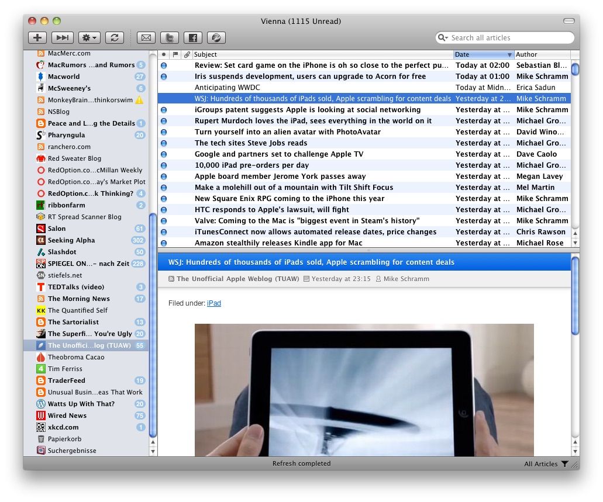Open the filter funnel icon in status bar

click(564, 464)
